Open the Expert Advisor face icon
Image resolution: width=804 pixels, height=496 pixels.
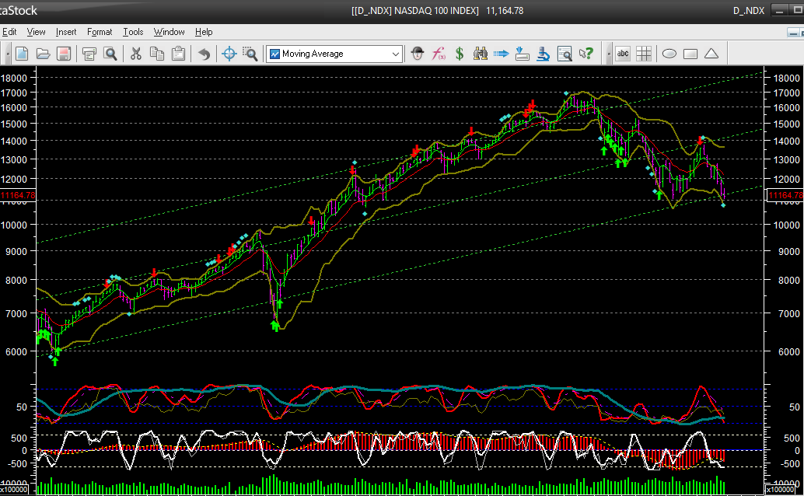pos(418,54)
